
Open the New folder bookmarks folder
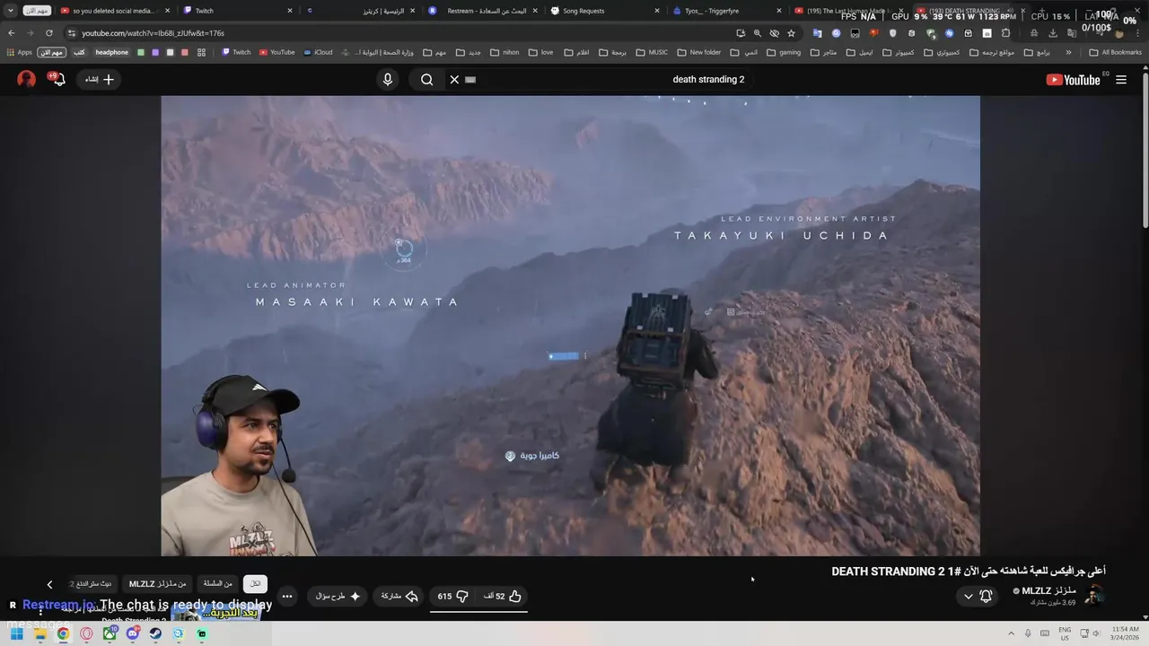pos(699,52)
